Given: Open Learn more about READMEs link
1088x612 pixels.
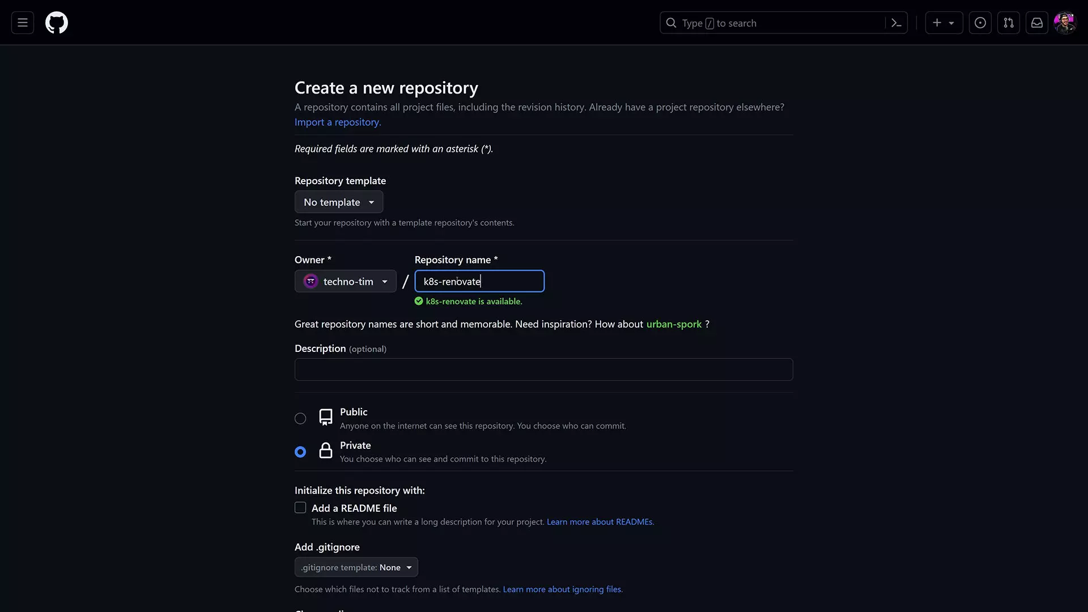Looking at the screenshot, I should pyautogui.click(x=600, y=522).
